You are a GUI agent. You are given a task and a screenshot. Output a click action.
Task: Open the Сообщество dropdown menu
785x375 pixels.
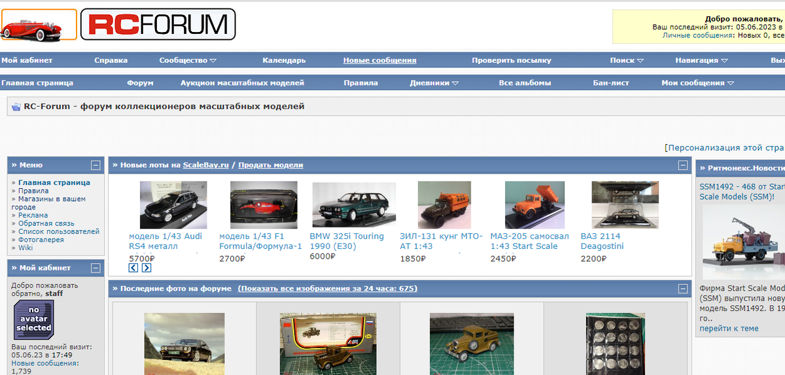[x=188, y=60]
